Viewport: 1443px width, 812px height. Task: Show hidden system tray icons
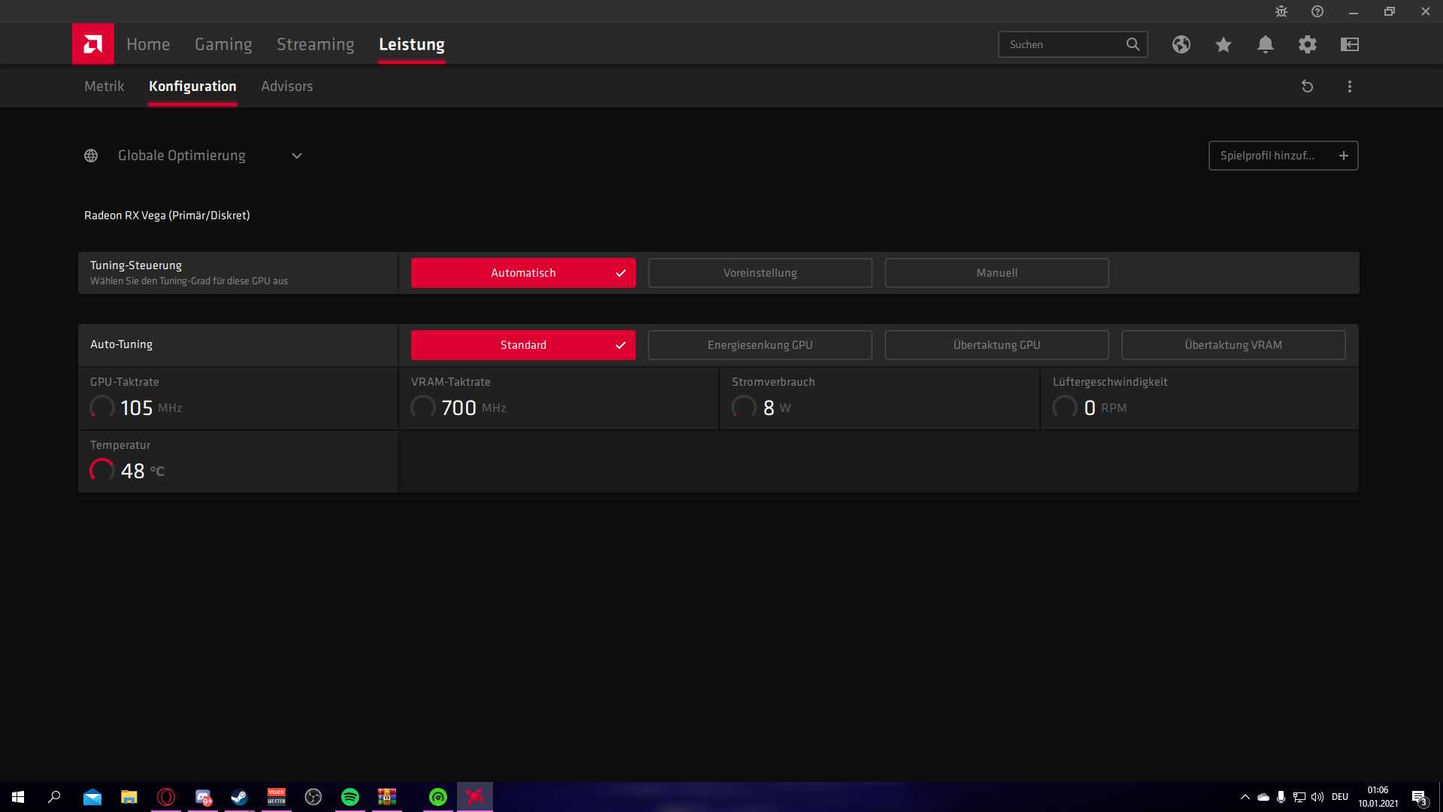(1245, 797)
